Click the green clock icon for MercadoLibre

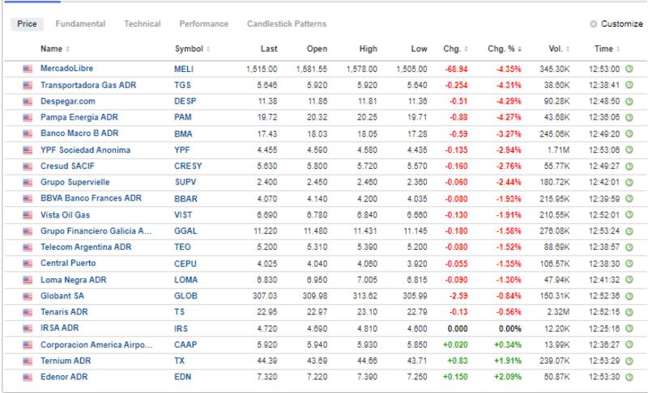(629, 70)
